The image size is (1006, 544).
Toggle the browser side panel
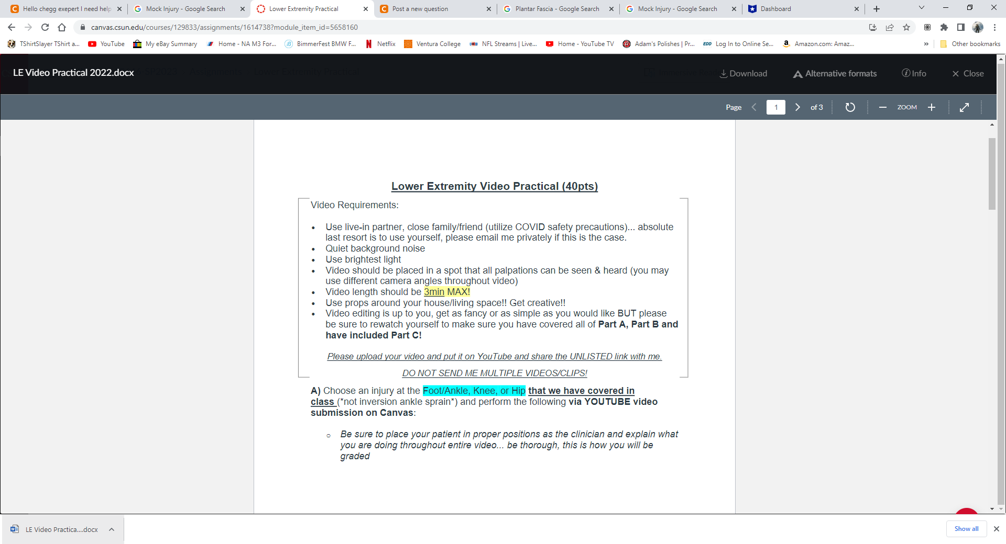pyautogui.click(x=961, y=27)
